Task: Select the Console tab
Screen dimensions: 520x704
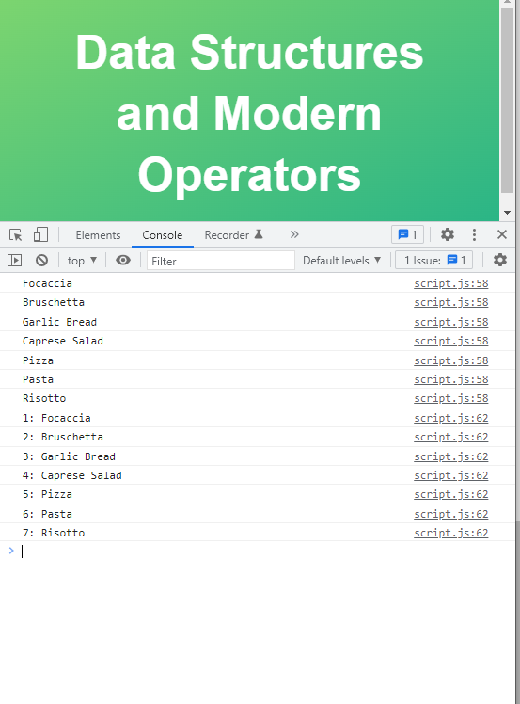Action: pyautogui.click(x=163, y=234)
